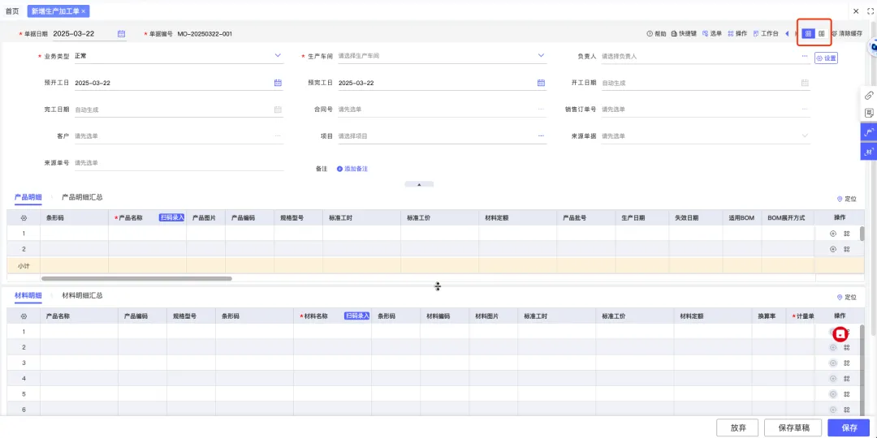Switch to 材料明细汇总 tab
877x438 pixels.
pyautogui.click(x=82, y=295)
